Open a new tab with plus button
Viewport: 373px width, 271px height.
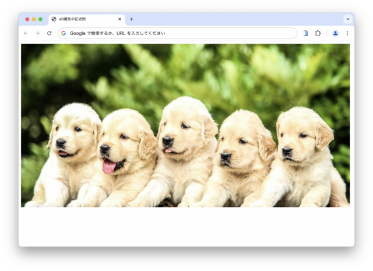131,19
